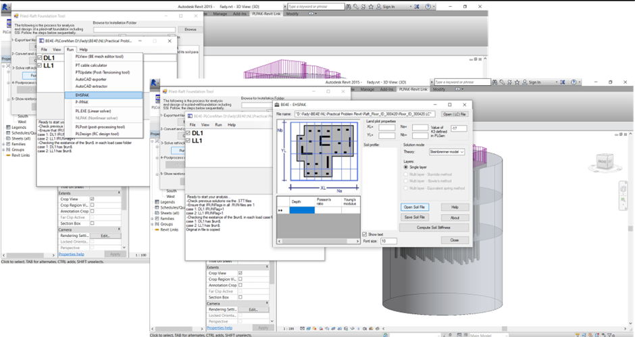Choose PT cable calculator from Run menu
This screenshot has height=337, width=635.
[x=91, y=66]
